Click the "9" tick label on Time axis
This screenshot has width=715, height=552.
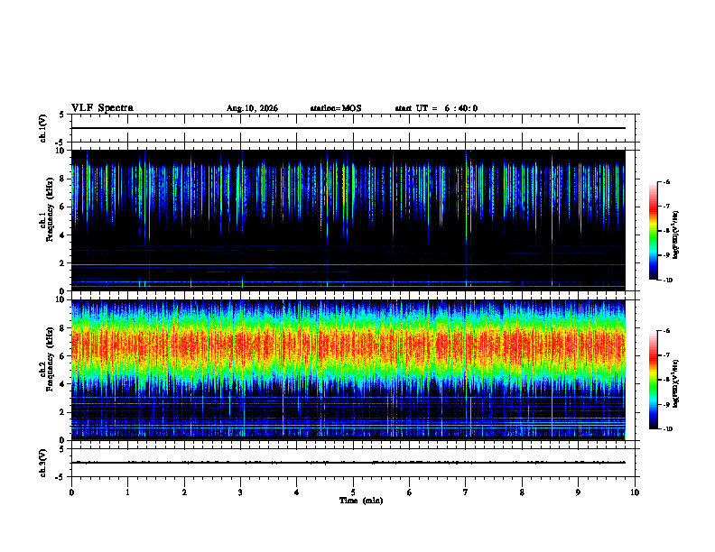(x=578, y=492)
